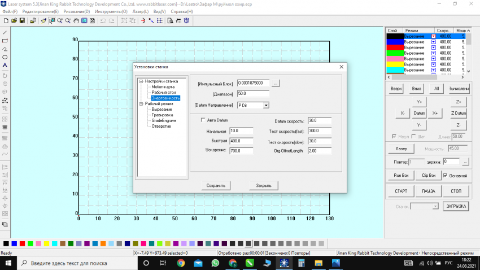Select the rectangle drawing tool
The image size is (480, 270).
pos(5,41)
